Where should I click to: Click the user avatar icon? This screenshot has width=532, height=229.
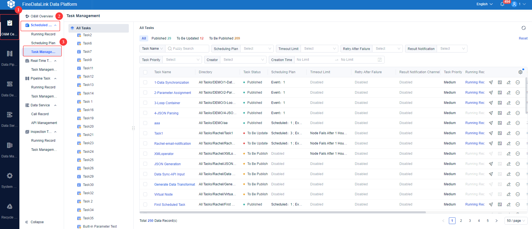tap(514, 4)
